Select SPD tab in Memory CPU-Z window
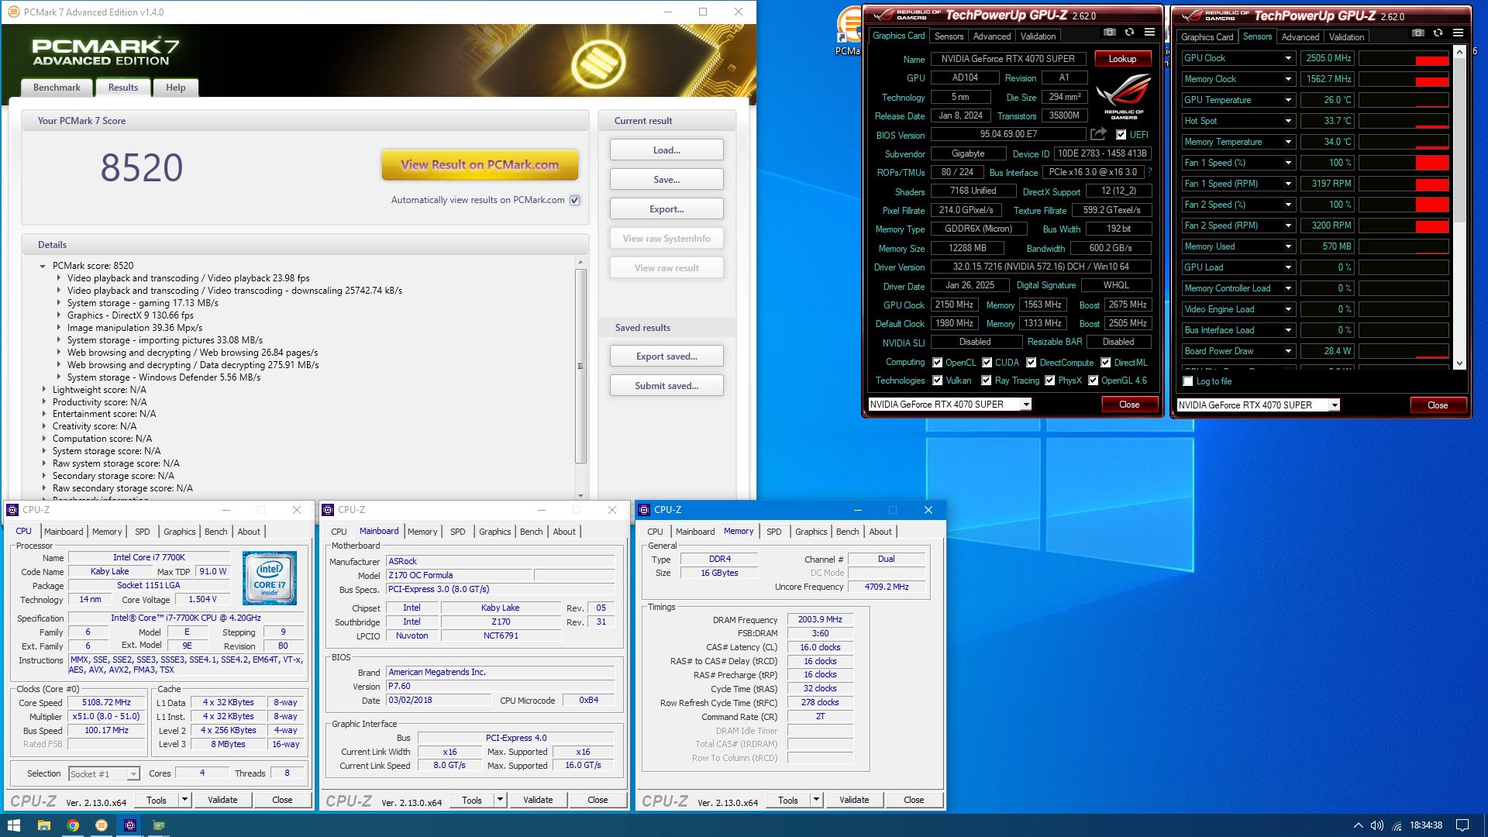The height and width of the screenshot is (837, 1488). point(773,532)
